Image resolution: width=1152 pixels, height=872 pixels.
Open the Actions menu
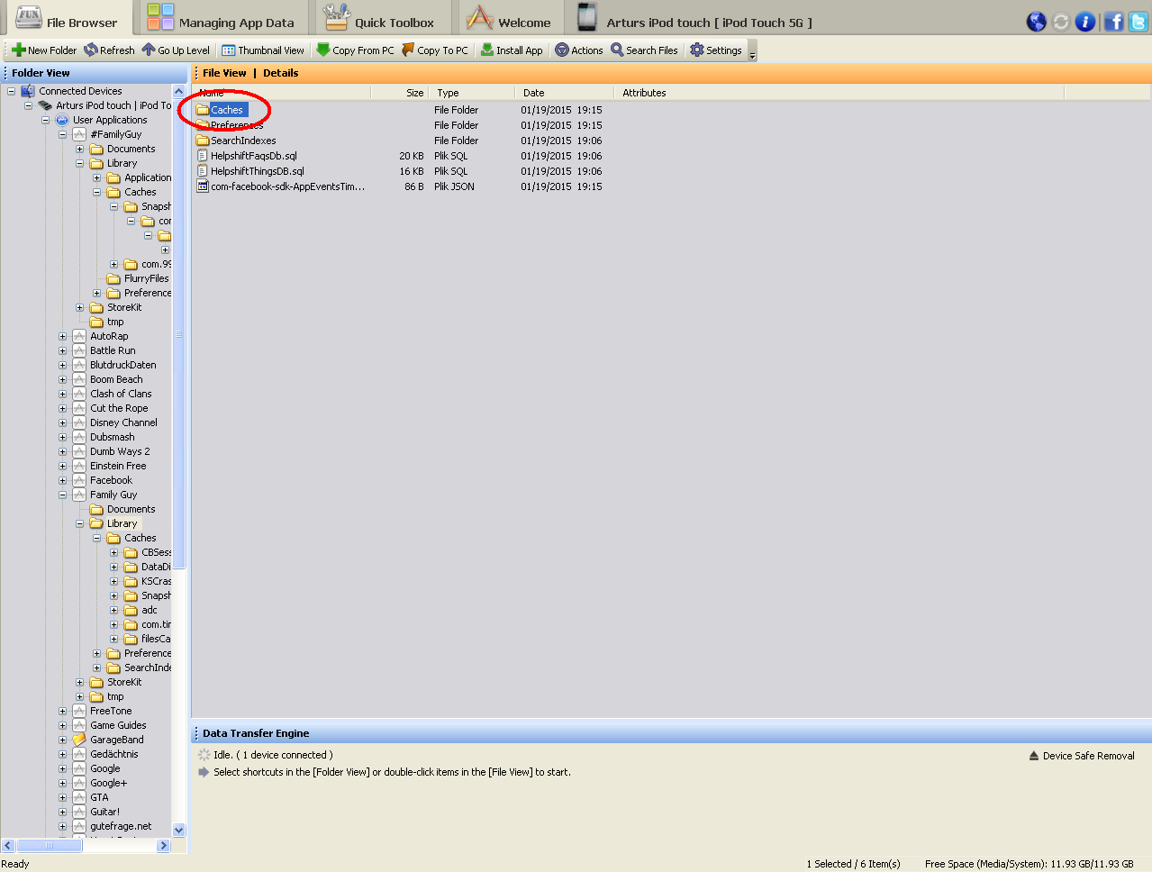tap(579, 50)
